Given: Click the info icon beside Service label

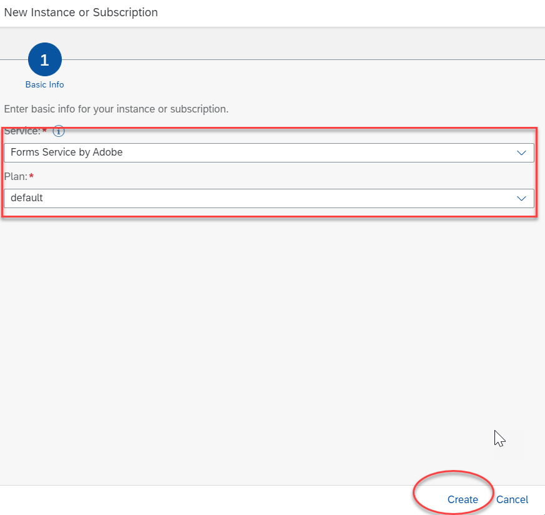Looking at the screenshot, I should click(59, 131).
